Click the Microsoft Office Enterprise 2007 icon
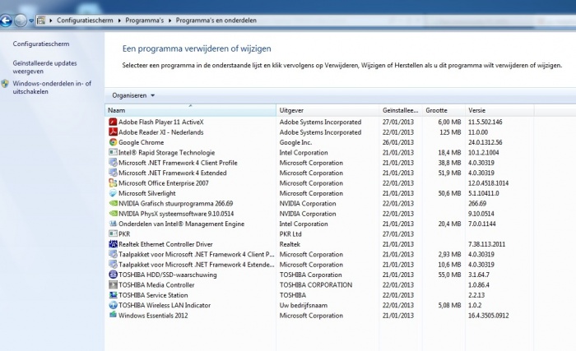 click(x=113, y=182)
